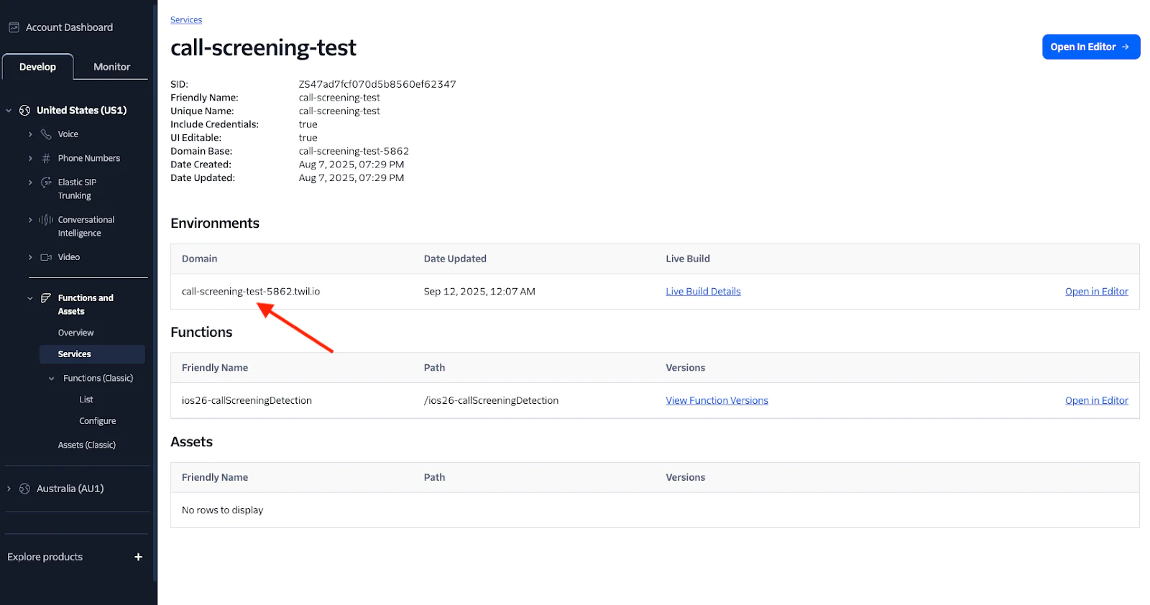The image size is (1150, 605).
Task: Click the Services breadcrumb link
Action: click(186, 20)
